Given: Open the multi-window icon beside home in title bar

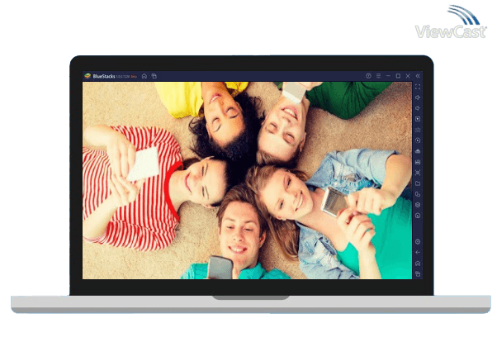Looking at the screenshot, I should tap(154, 76).
